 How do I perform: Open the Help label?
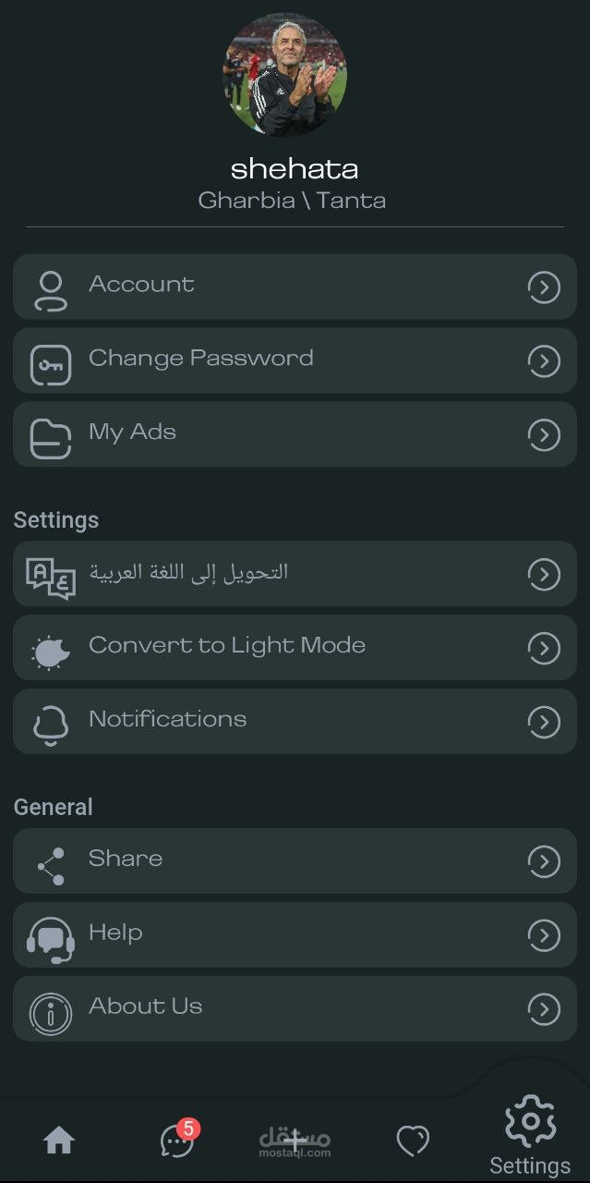115,933
